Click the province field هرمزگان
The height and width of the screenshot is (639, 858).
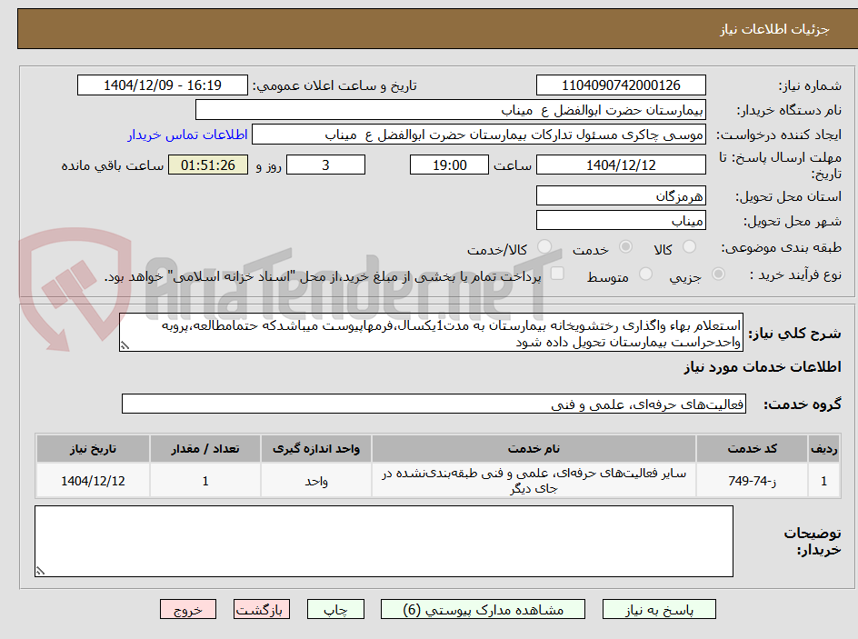tap(621, 195)
